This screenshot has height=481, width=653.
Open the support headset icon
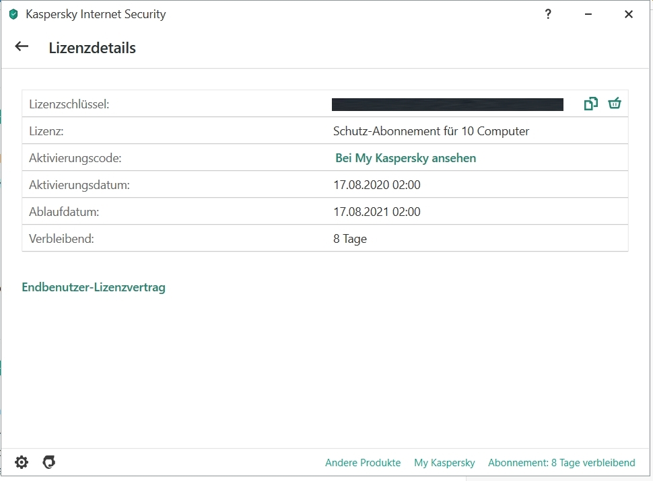point(49,462)
